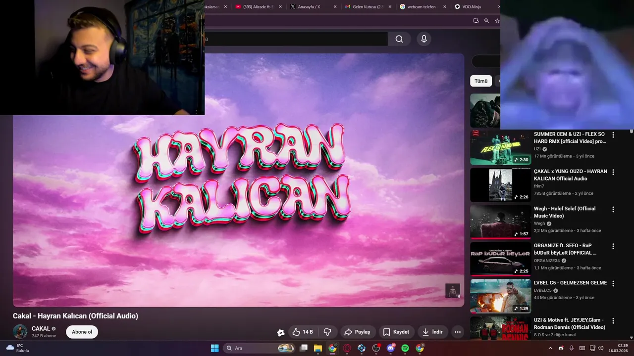Open options menu for UZI & Motive video
Viewport: 634px width, 356px height.
tap(613, 320)
